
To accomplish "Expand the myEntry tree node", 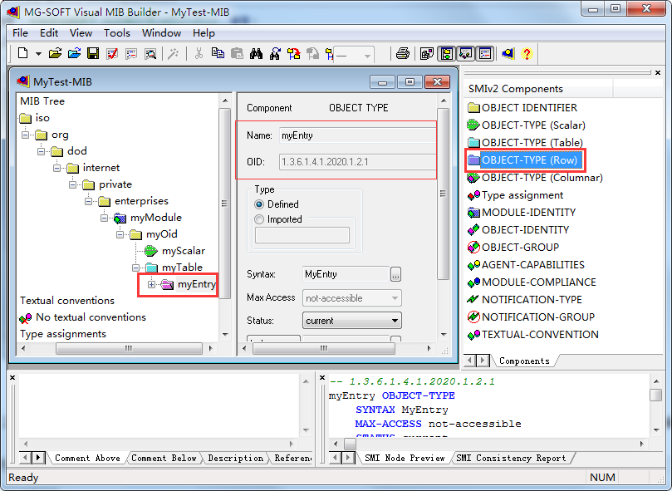I will 152,284.
